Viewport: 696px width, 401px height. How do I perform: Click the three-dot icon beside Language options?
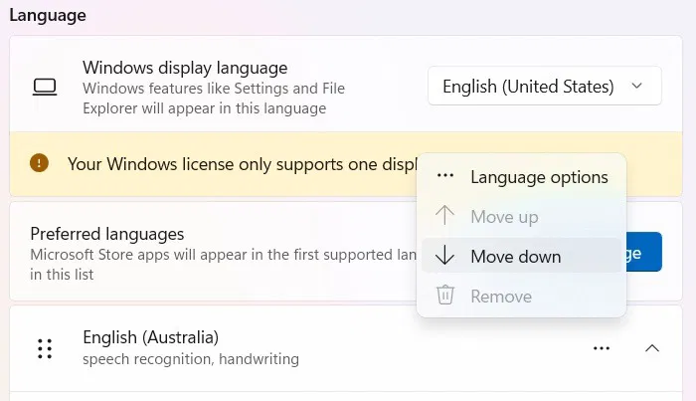(445, 177)
